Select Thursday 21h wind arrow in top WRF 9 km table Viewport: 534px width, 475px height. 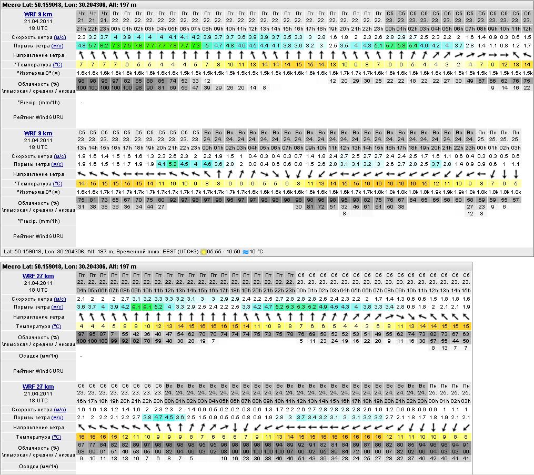coord(82,55)
